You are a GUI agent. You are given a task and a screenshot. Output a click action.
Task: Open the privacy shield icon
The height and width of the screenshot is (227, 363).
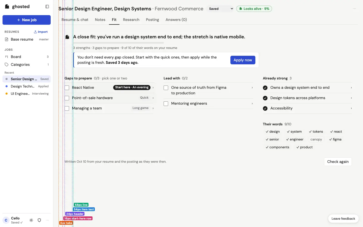pos(39,220)
